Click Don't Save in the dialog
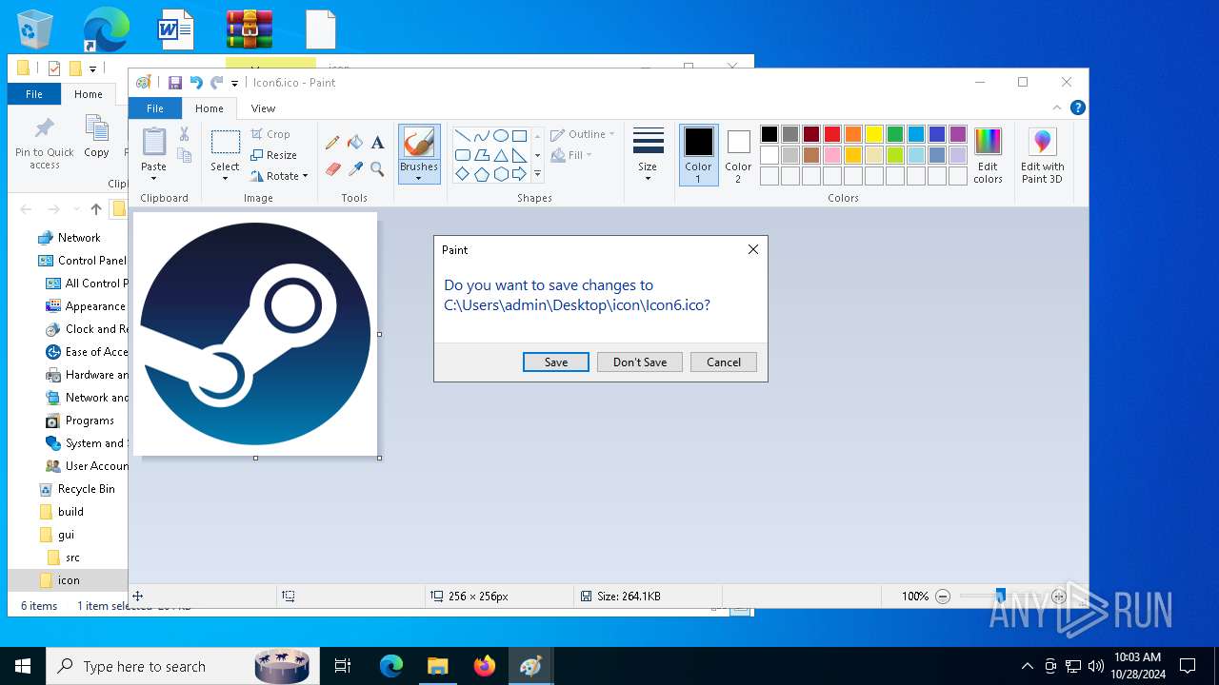Image resolution: width=1219 pixels, height=685 pixels. pos(640,362)
